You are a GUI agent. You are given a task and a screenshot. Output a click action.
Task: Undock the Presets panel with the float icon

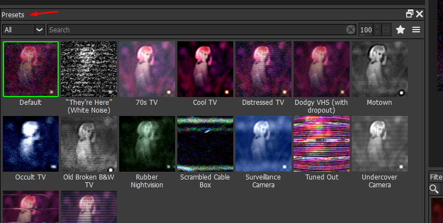(409, 13)
